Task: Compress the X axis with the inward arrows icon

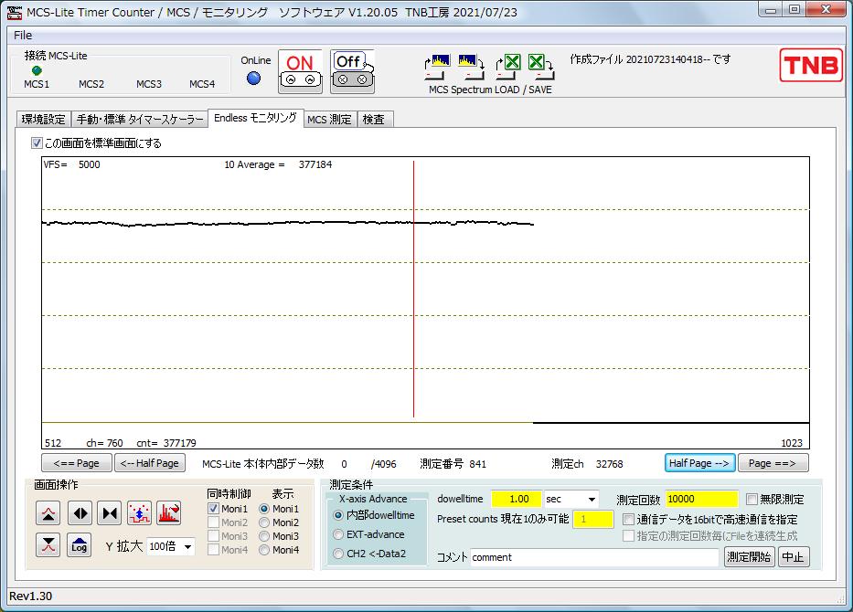Action: [x=110, y=513]
